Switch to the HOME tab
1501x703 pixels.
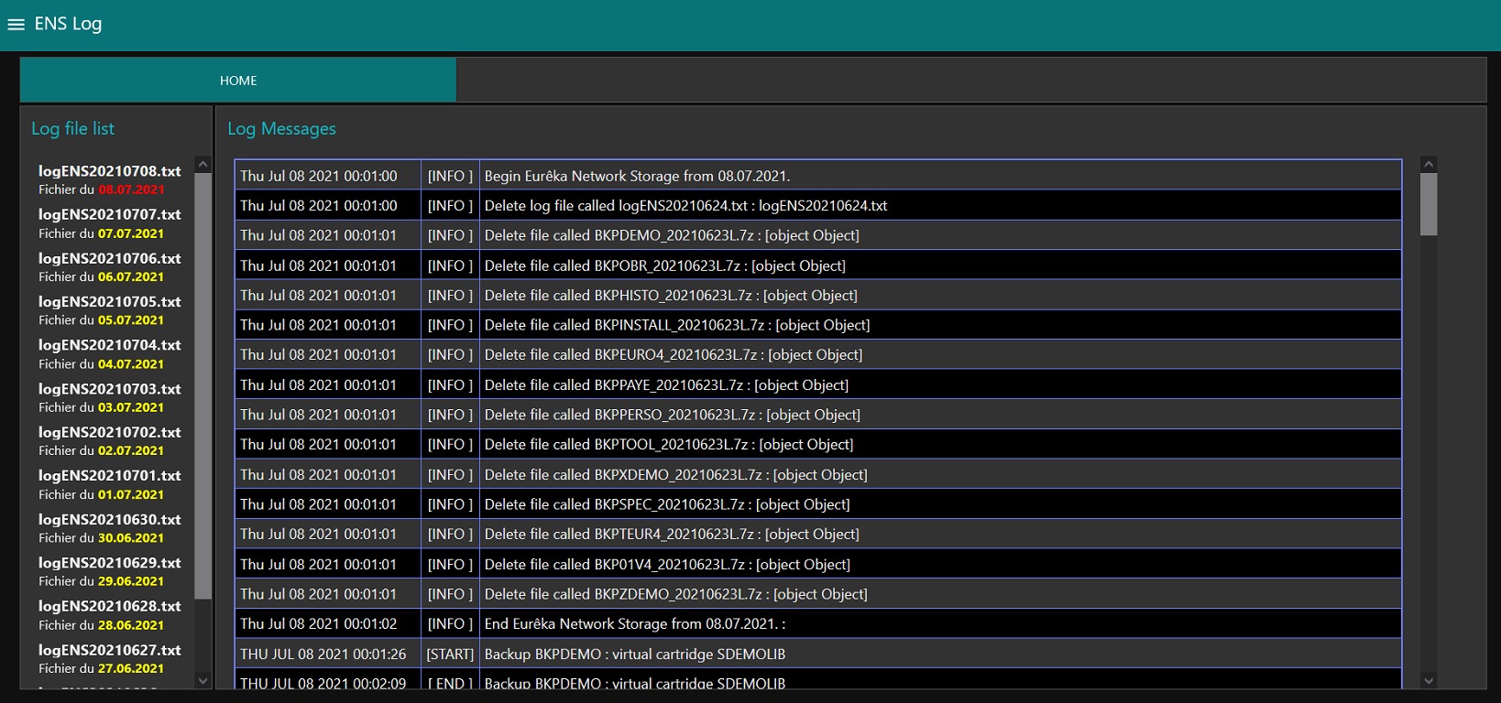tap(238, 81)
